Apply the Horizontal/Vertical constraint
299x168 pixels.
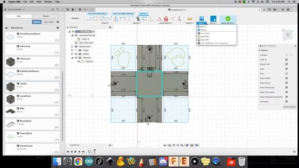[152, 19]
